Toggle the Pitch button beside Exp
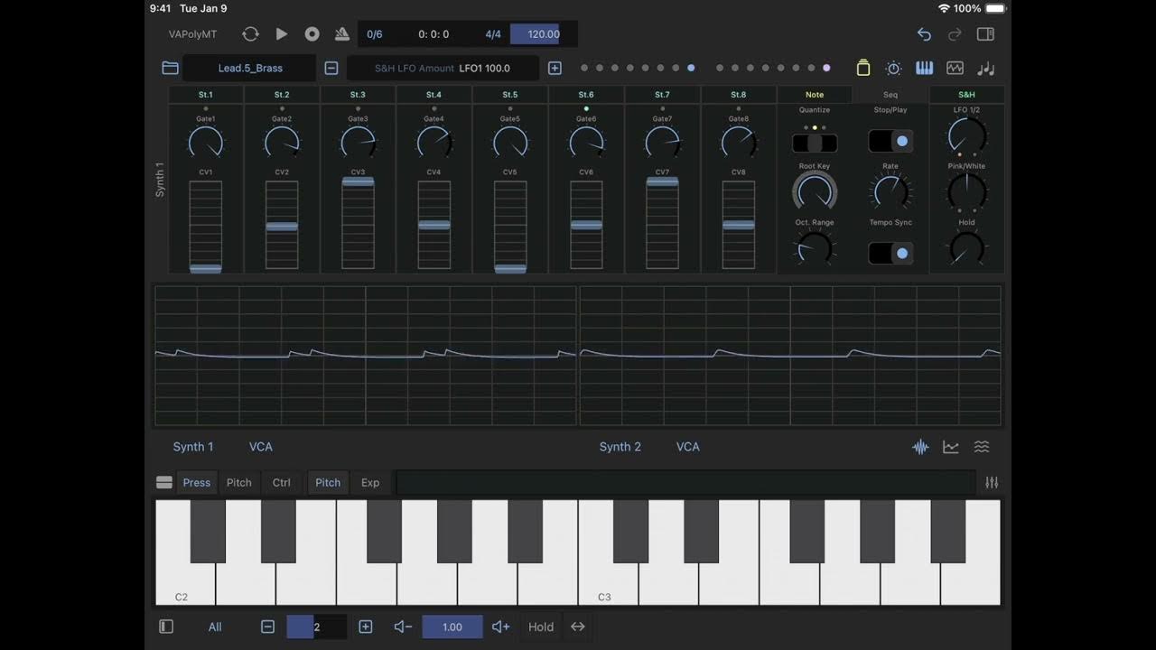 (x=328, y=483)
